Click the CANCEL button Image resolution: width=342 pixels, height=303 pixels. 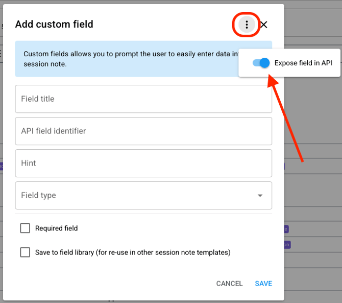(229, 284)
